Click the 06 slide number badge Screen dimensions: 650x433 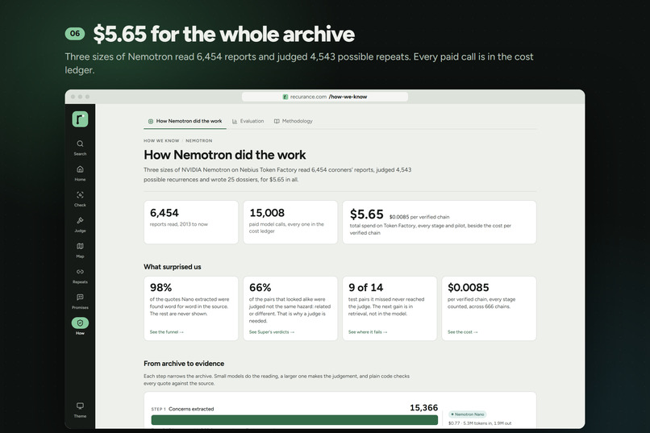[x=75, y=34]
